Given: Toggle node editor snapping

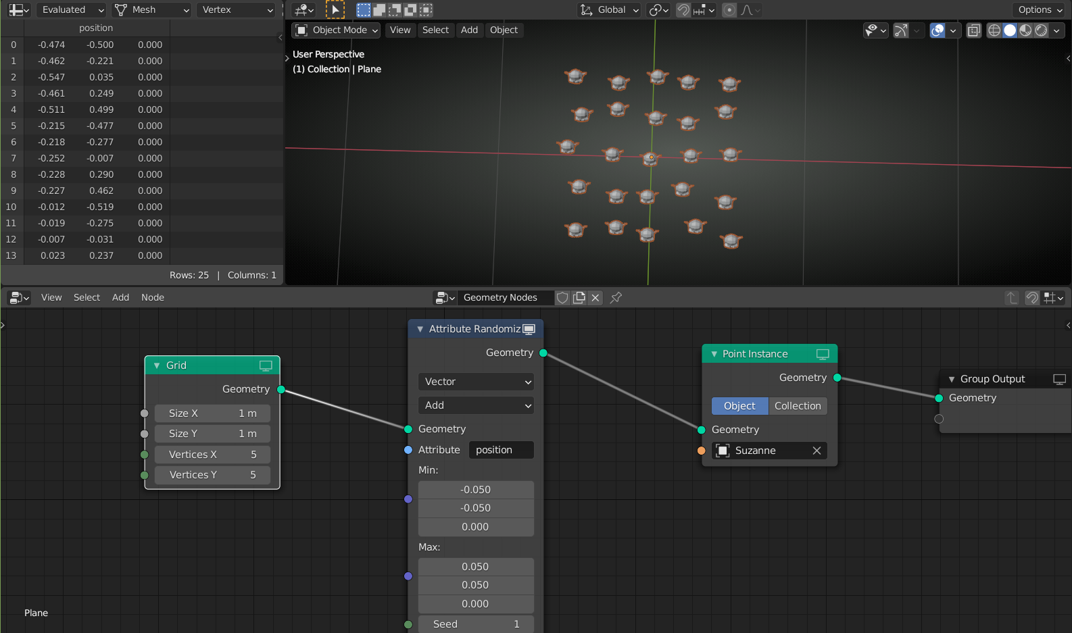Looking at the screenshot, I should click(x=1032, y=298).
